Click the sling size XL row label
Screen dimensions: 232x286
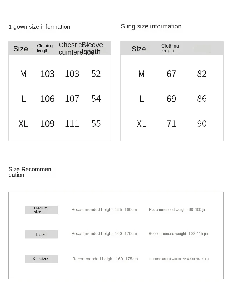click(142, 124)
